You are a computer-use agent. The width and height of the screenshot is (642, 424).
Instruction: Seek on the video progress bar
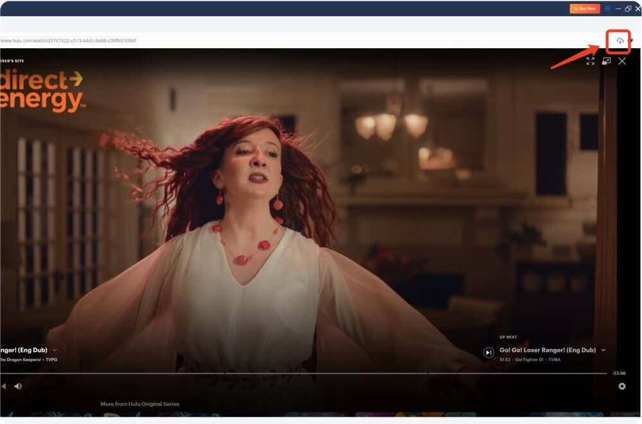pyautogui.click(x=304, y=373)
